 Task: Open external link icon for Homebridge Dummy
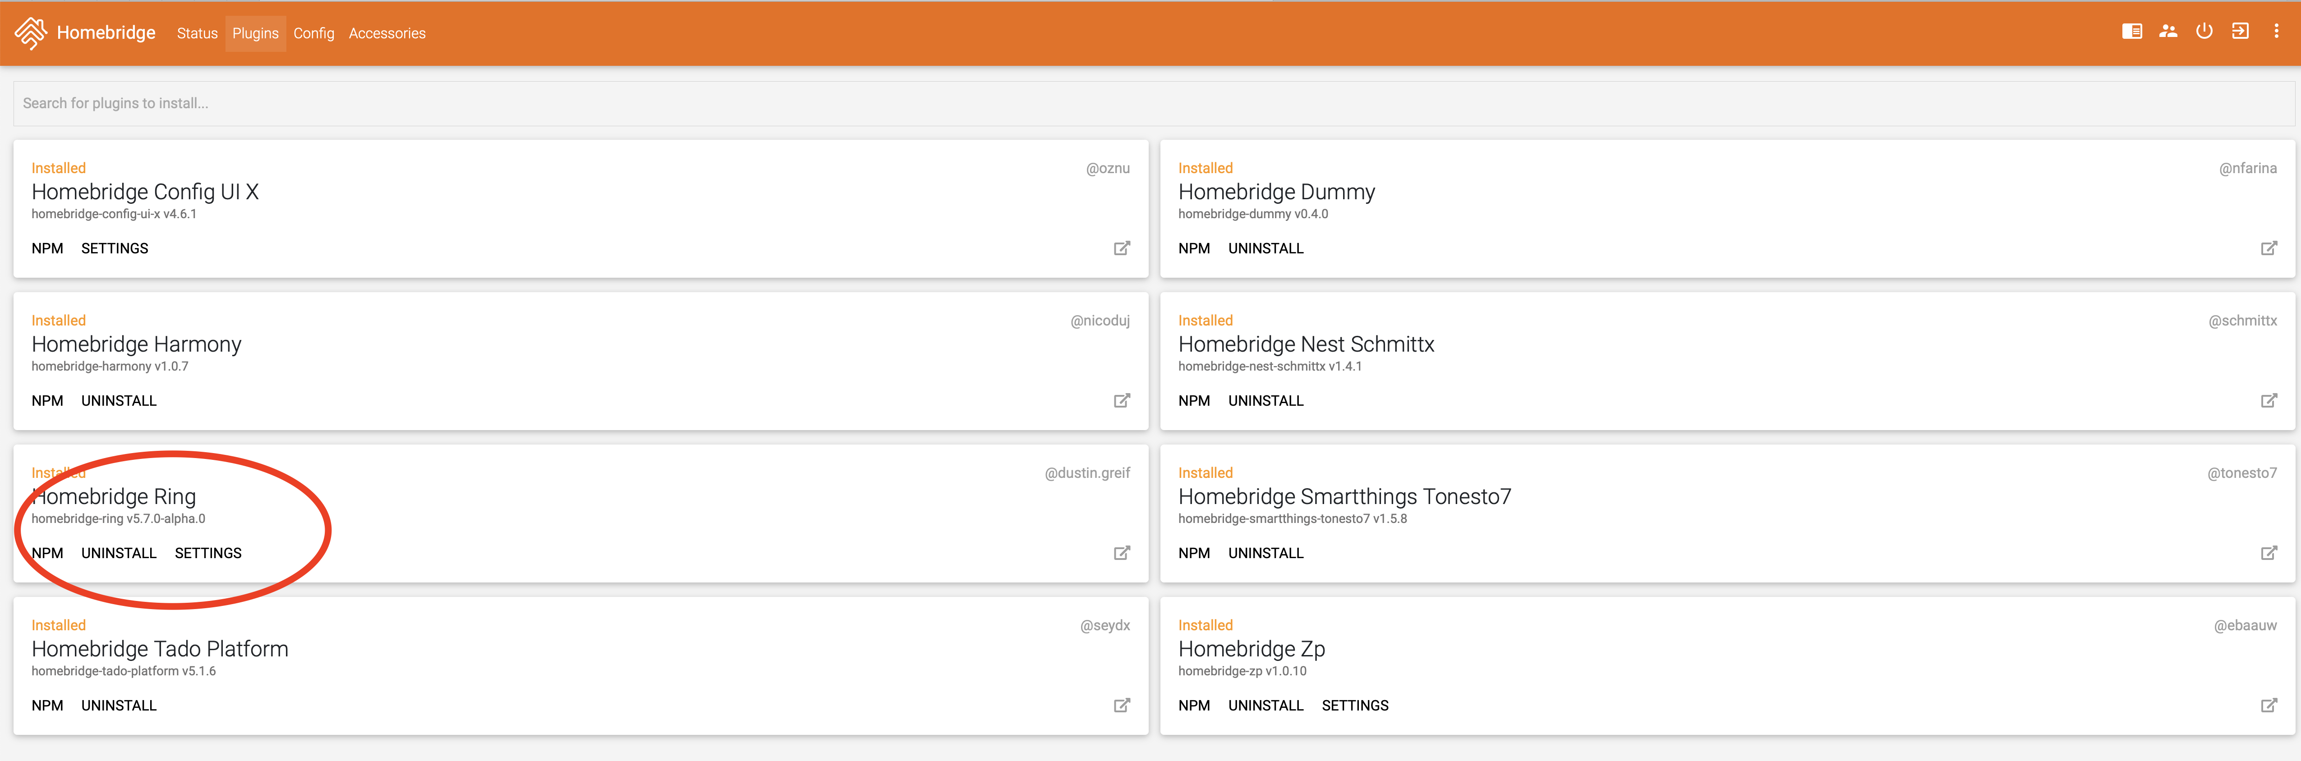[2269, 248]
